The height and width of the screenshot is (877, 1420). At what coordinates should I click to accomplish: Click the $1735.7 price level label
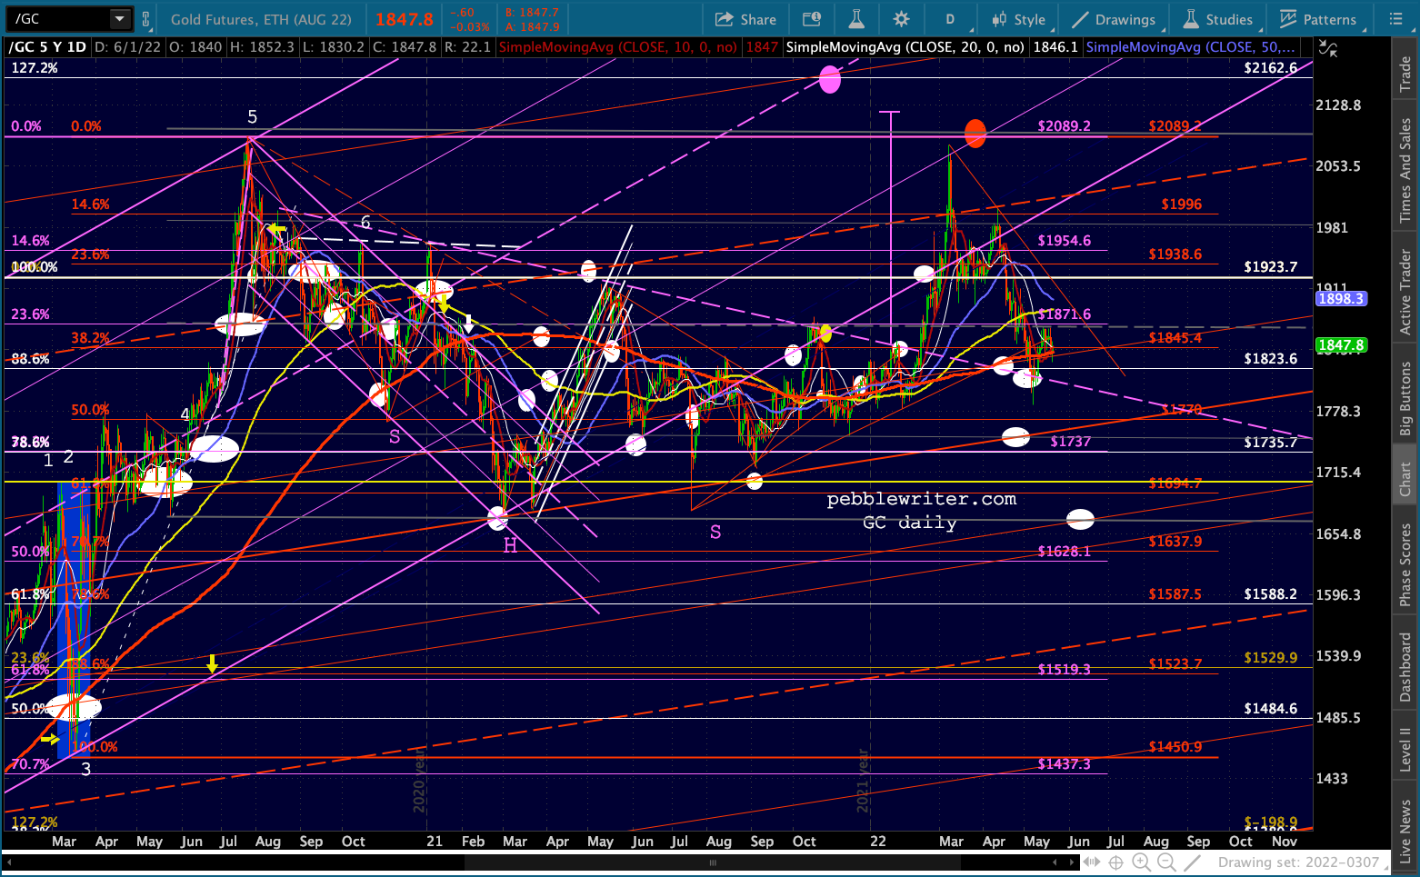(1271, 443)
